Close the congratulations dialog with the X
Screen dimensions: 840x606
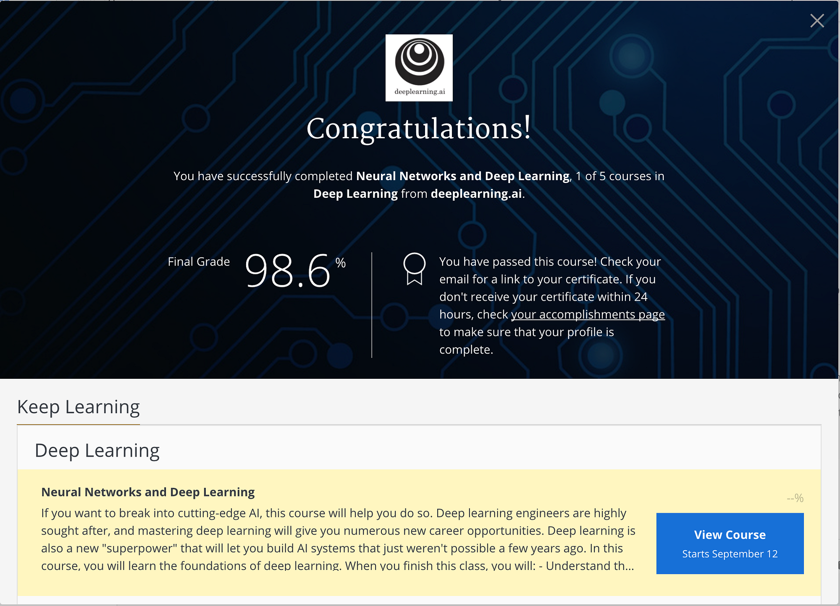817,21
